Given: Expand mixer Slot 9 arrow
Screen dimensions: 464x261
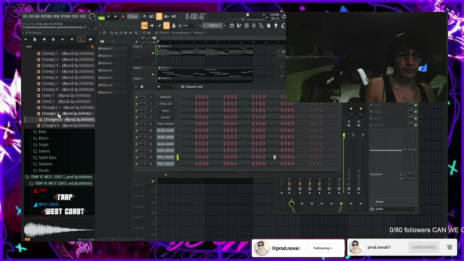Looking at the screenshot, I should (371, 118).
